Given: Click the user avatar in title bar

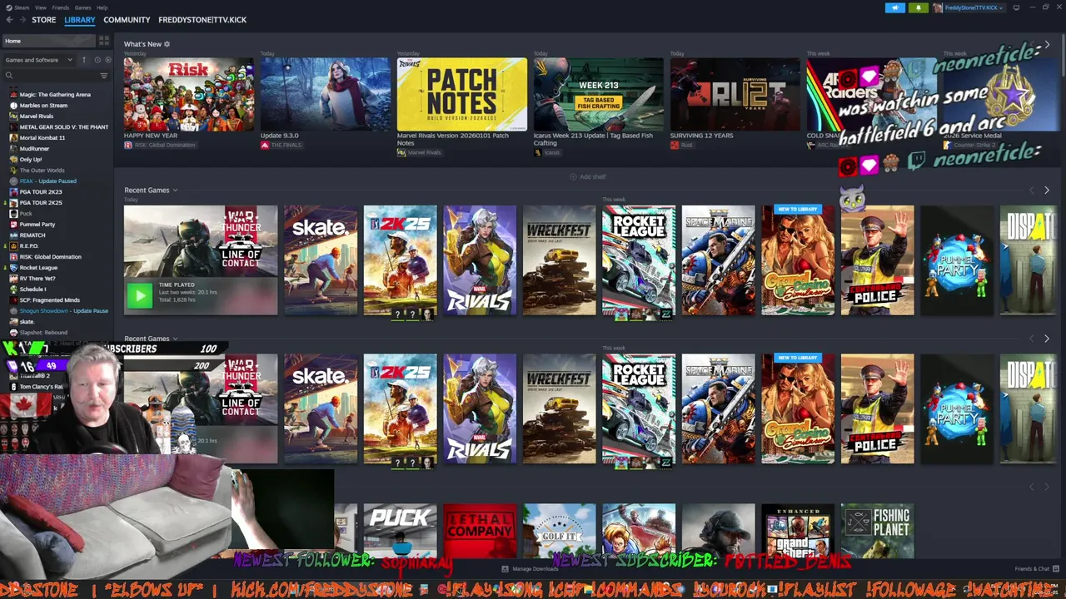Looking at the screenshot, I should click(x=938, y=7).
